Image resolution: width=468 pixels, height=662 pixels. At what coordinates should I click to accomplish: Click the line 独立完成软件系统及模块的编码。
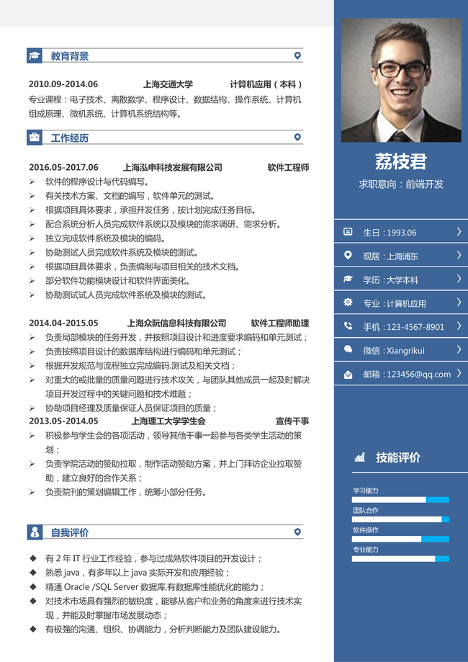click(105, 238)
